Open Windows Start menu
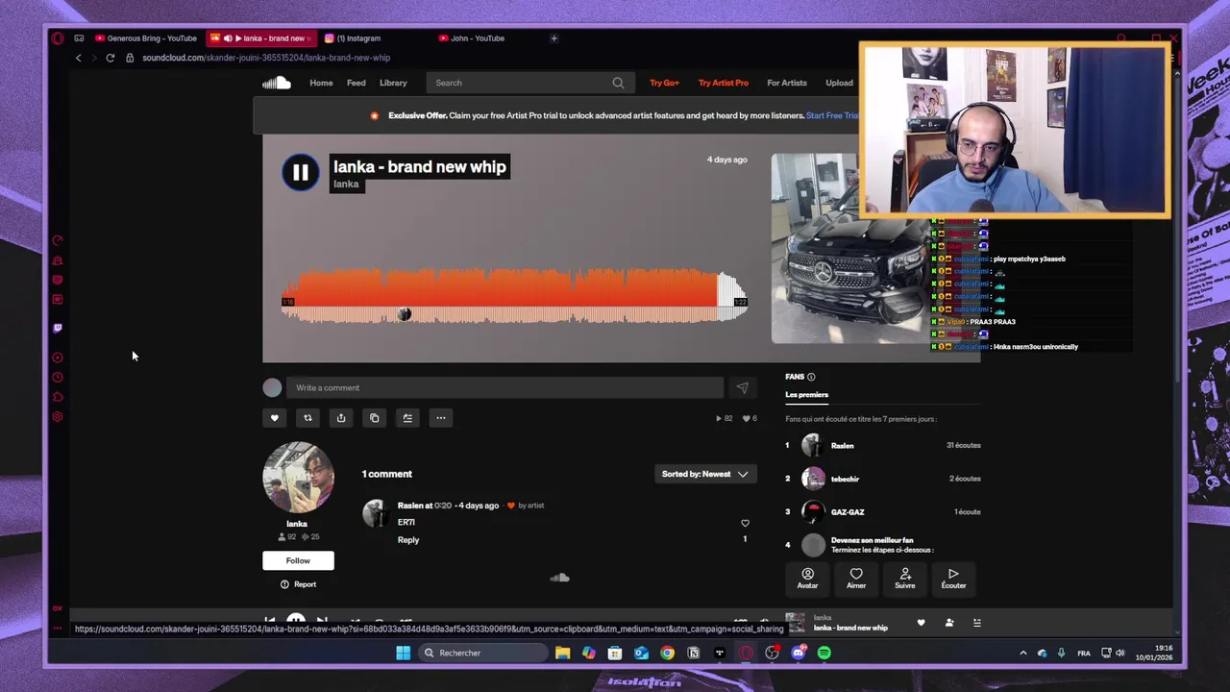 (x=403, y=654)
